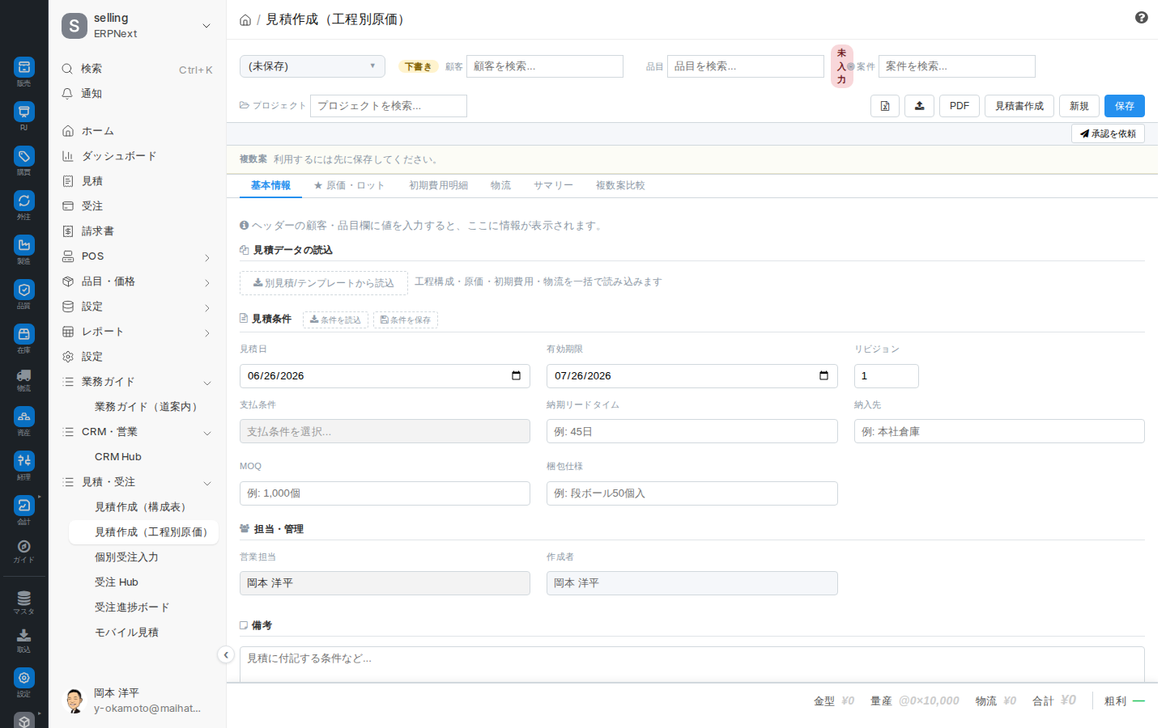Open 通知 notifications in sidebar
This screenshot has height=728, width=1166.
click(138, 94)
